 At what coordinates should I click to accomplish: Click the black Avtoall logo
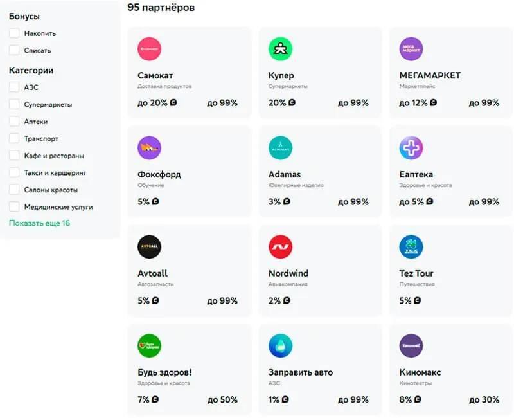[x=149, y=247]
